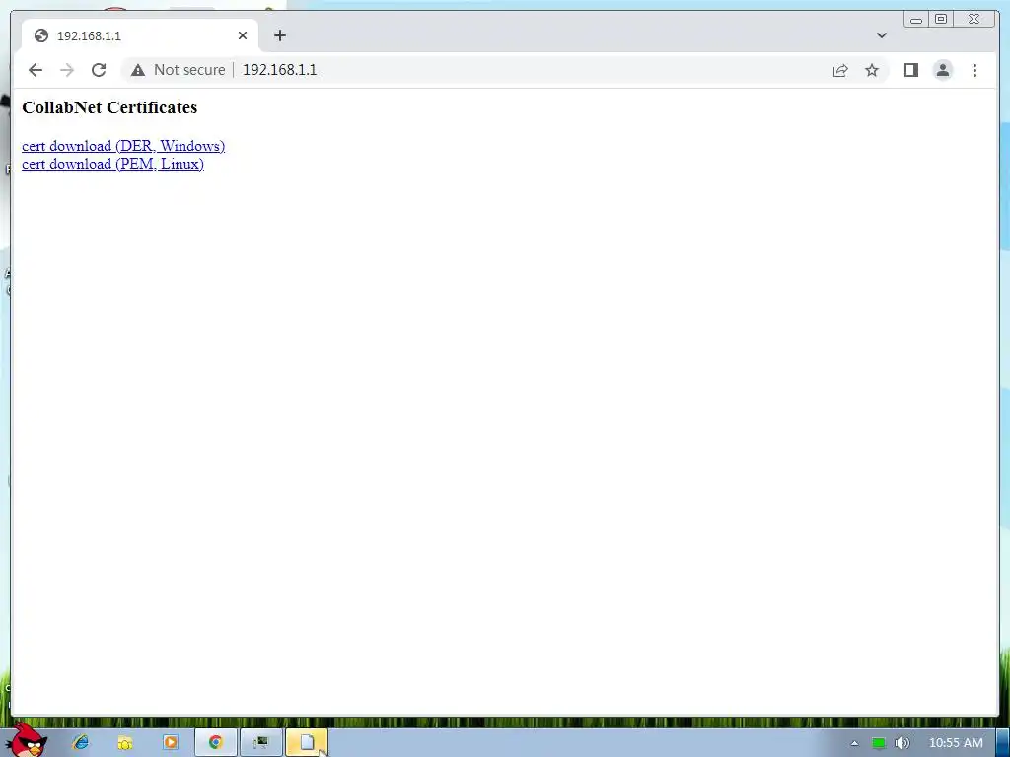Restore down the Chrome window
1010x757 pixels.
(940, 20)
